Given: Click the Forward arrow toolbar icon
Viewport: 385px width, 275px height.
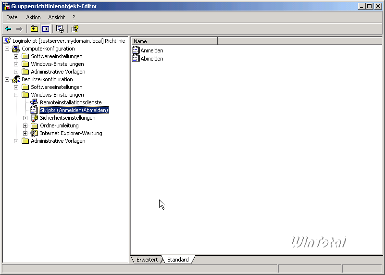Looking at the screenshot, I should coord(19,29).
